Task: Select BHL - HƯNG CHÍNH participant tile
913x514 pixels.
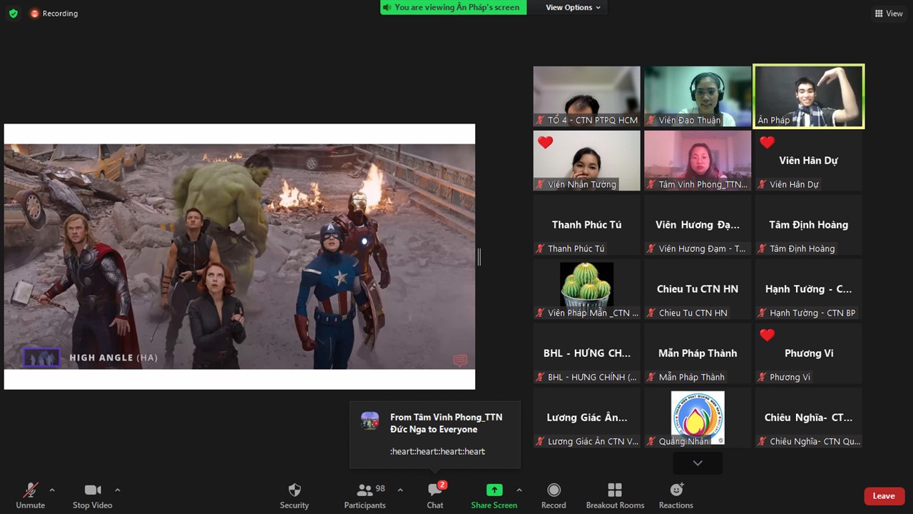Action: (x=587, y=353)
